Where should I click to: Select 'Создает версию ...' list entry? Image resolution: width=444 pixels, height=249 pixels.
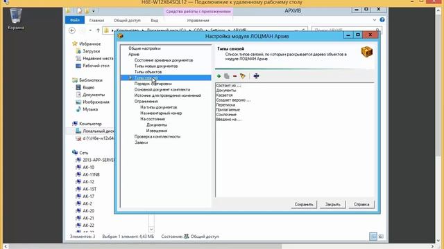click(x=233, y=100)
